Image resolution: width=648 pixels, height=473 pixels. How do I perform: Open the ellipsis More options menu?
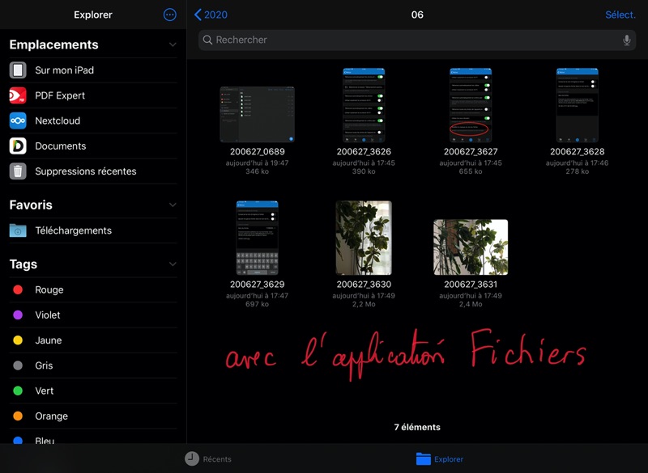169,15
